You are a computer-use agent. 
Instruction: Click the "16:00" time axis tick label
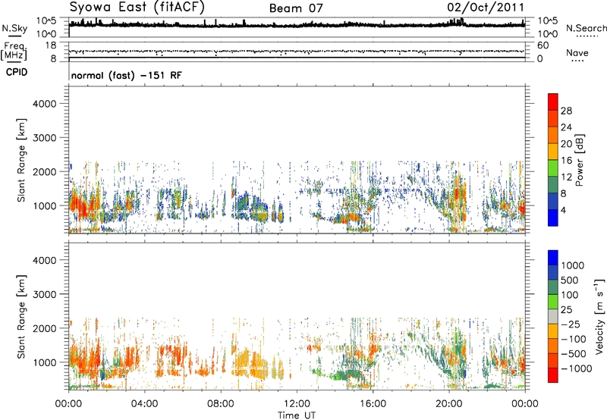click(x=373, y=404)
